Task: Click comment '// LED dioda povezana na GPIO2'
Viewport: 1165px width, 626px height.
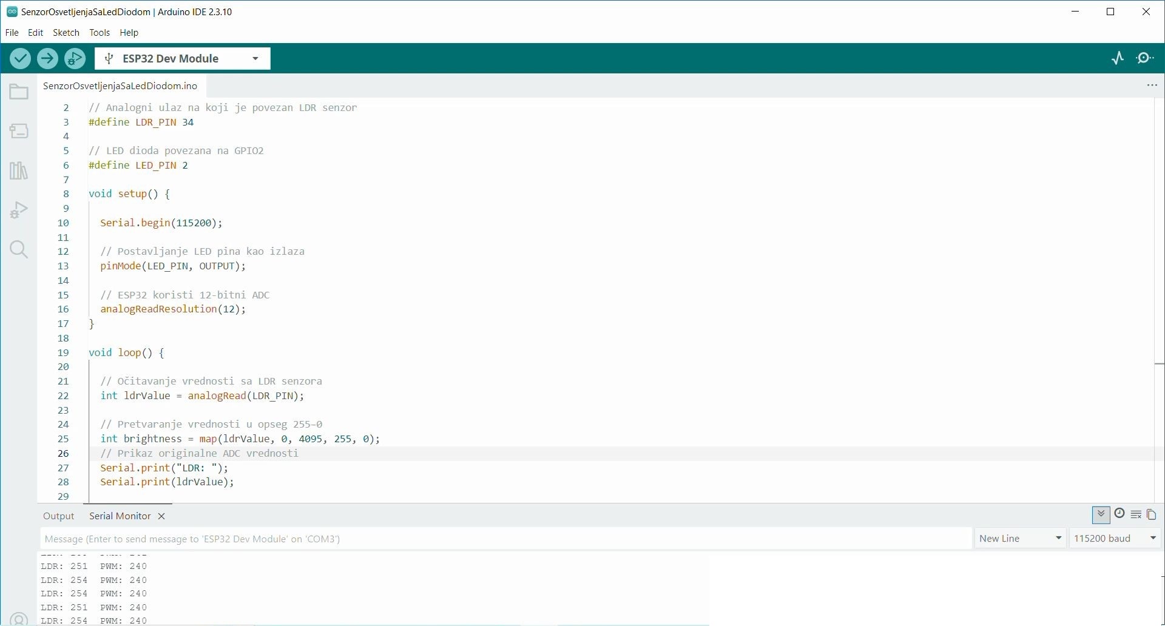Action: click(x=176, y=151)
